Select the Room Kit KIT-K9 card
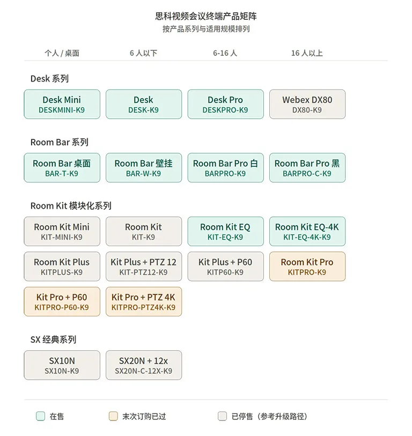The image size is (412, 436). tap(144, 231)
